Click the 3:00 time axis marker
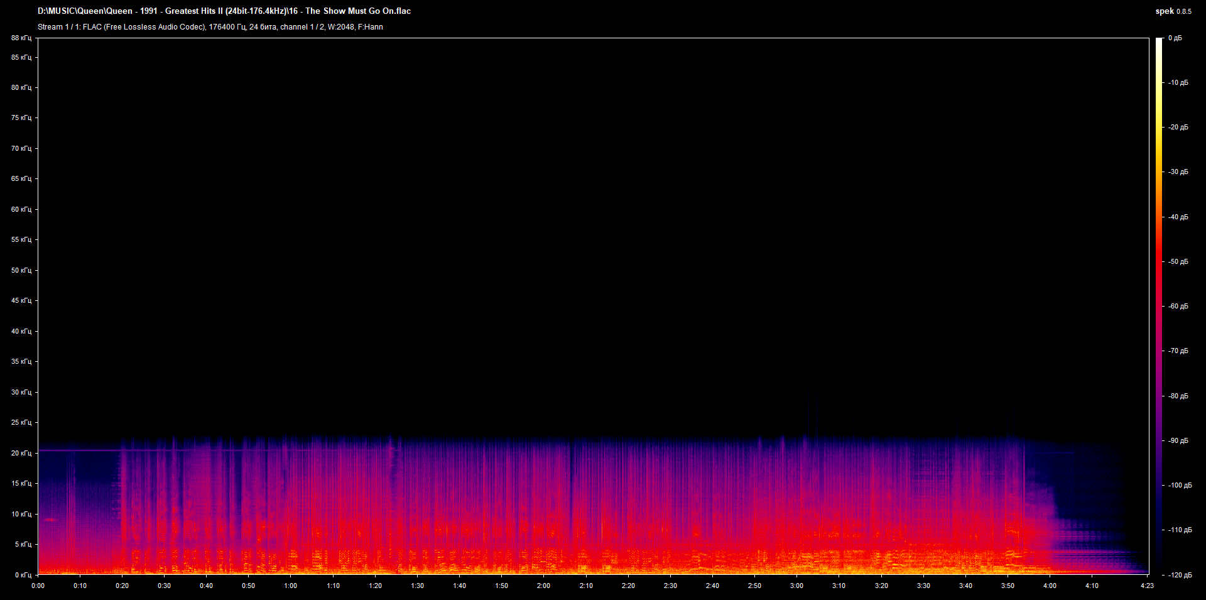Screen dimensions: 1206x600 pos(796,586)
